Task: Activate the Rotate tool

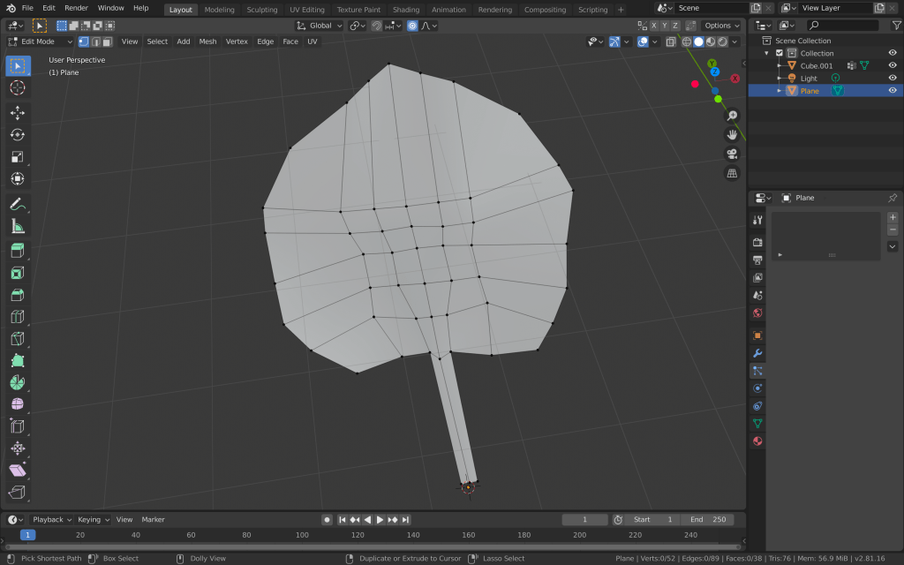Action: (x=18, y=134)
